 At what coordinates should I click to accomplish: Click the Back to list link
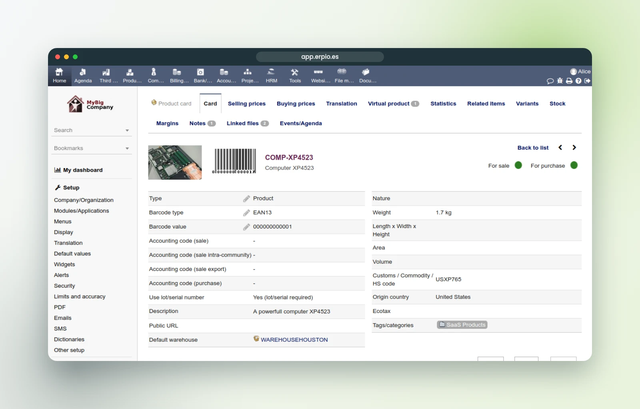coord(533,148)
